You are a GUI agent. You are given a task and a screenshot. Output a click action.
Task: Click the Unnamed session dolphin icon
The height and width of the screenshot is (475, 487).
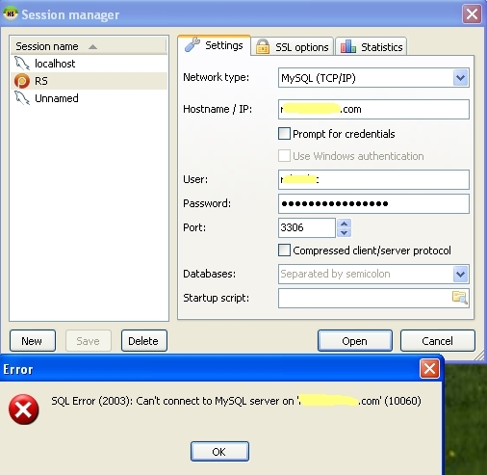22,98
